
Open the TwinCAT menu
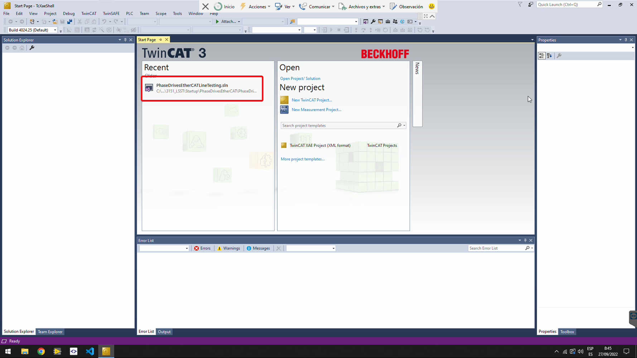(89, 14)
